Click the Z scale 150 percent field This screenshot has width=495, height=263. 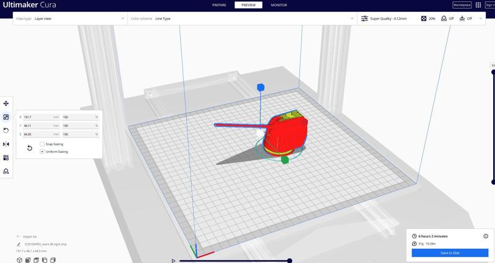[80, 134]
